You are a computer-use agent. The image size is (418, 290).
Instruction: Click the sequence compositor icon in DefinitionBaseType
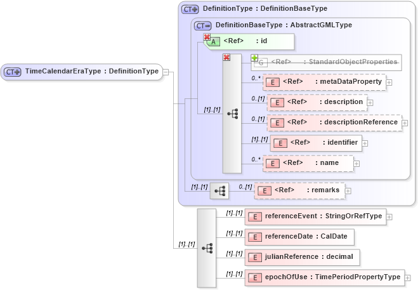pyautogui.click(x=232, y=114)
